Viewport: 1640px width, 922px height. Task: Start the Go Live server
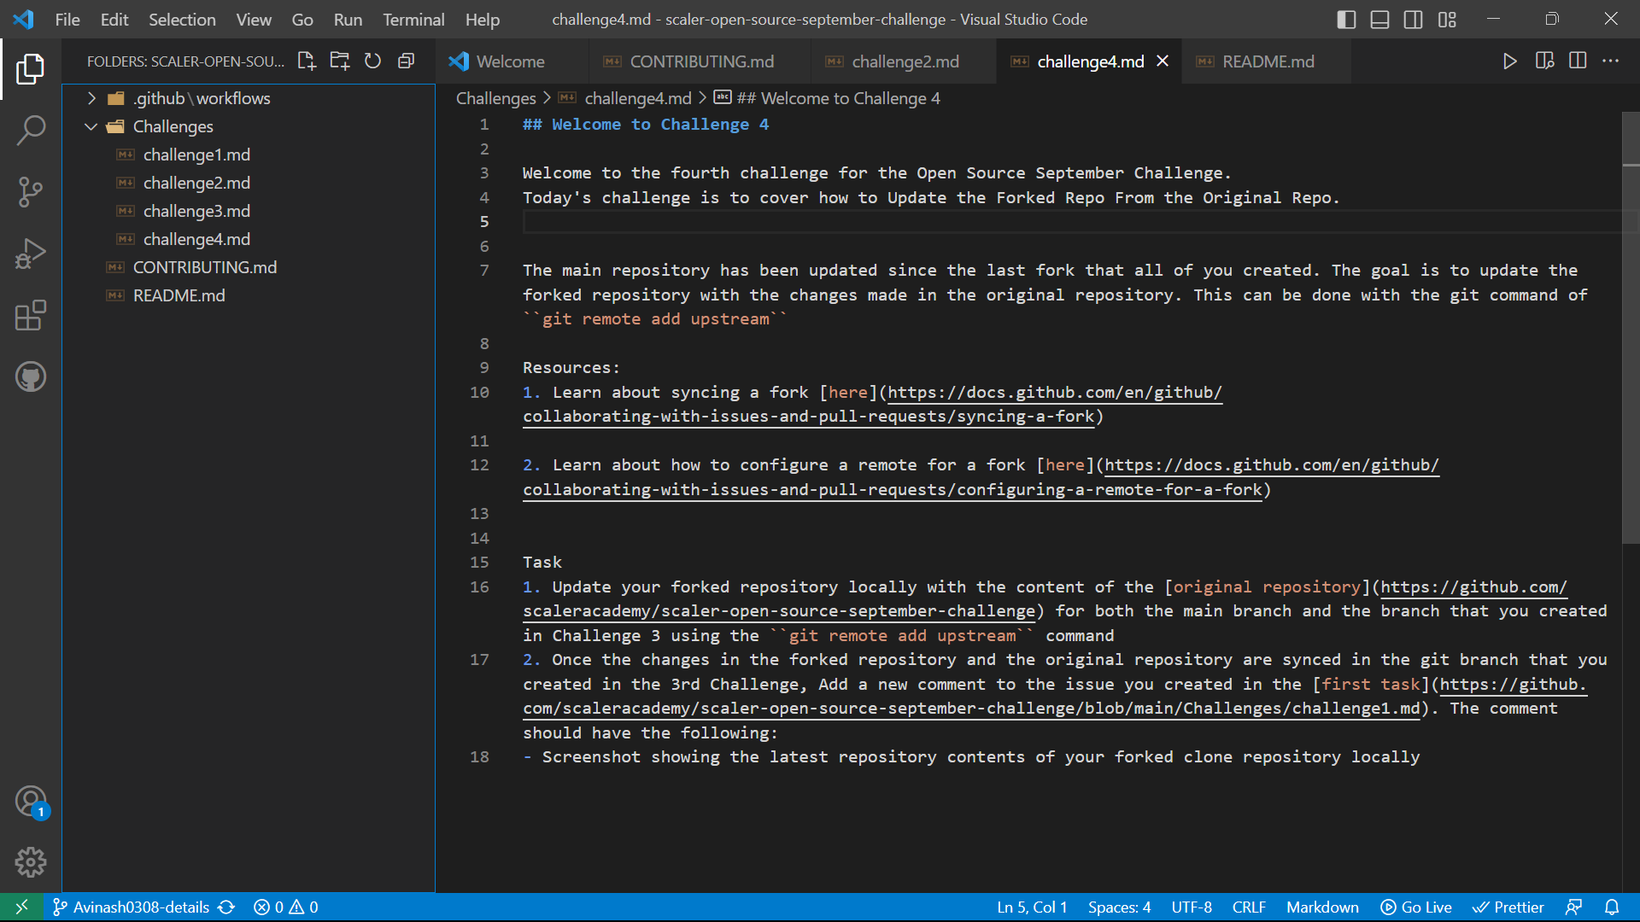1415,907
